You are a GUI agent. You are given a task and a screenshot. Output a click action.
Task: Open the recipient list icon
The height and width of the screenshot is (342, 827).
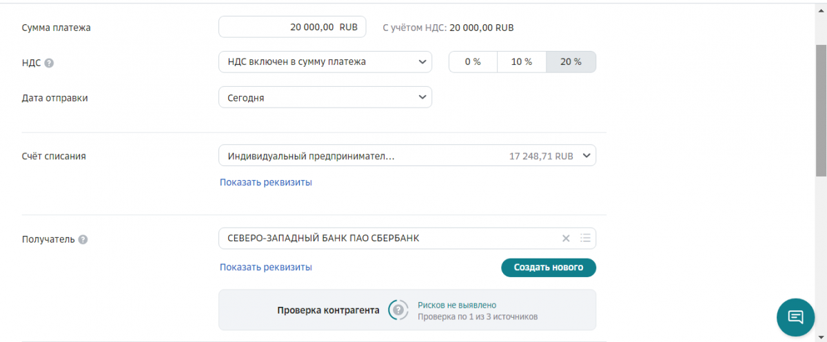tap(585, 239)
